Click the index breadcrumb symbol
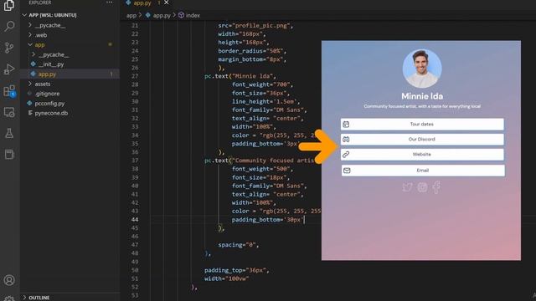This screenshot has width=536, height=301. pos(193,15)
